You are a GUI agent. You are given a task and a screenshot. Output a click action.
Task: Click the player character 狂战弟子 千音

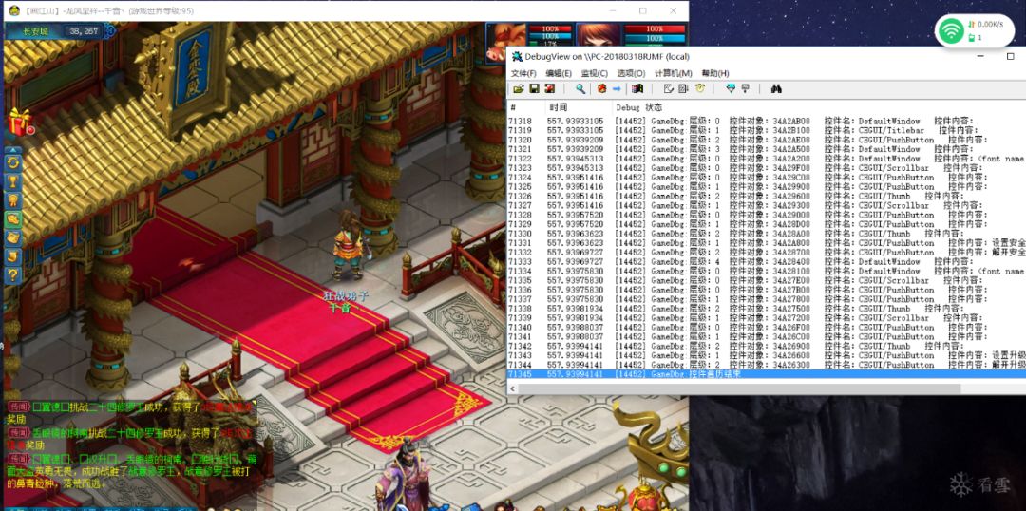pos(349,246)
